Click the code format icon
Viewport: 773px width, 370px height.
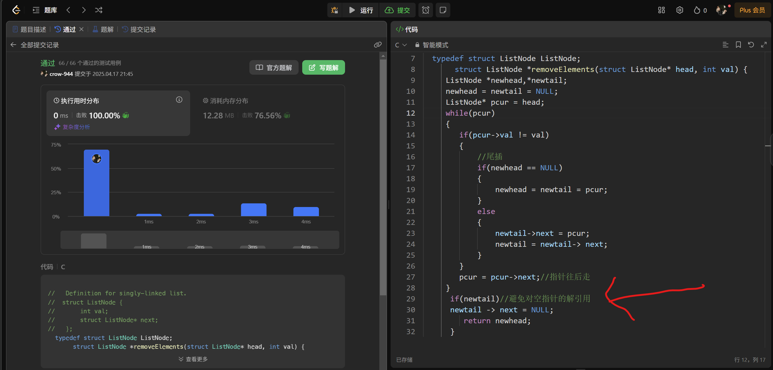click(725, 45)
